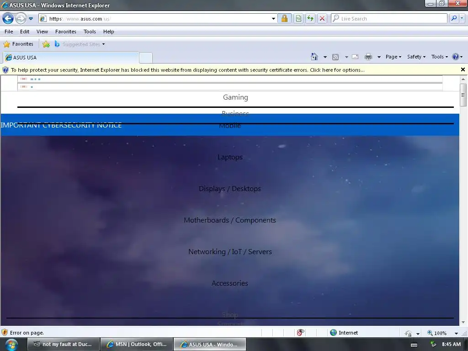Expand the Print dropdown arrow
Viewport: 468px width, 351px height.
(x=379, y=57)
